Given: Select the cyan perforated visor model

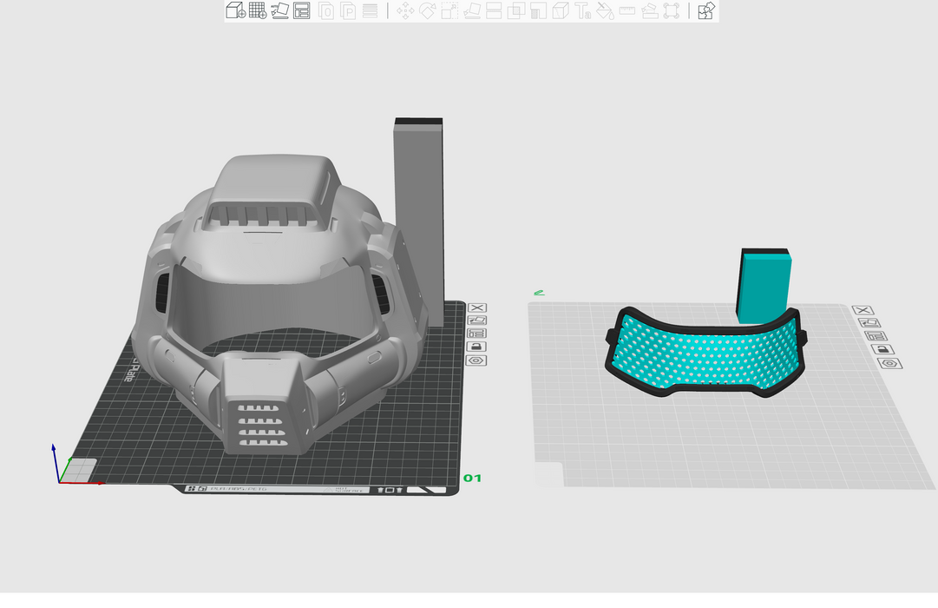Looking at the screenshot, I should (703, 356).
